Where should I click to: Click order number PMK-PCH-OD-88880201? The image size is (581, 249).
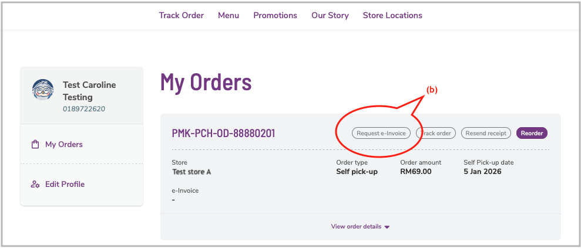click(x=223, y=134)
